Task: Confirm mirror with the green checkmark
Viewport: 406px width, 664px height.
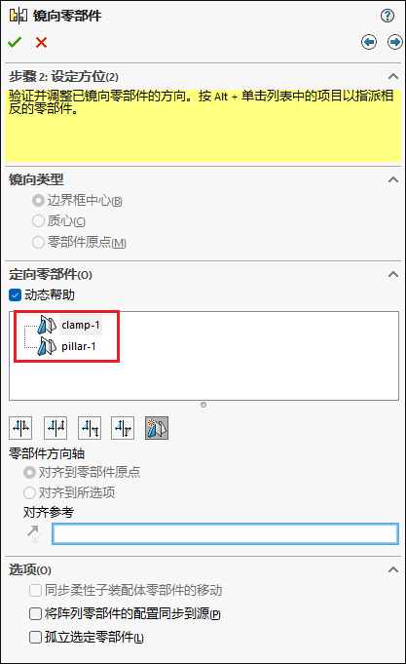Action: pyautogui.click(x=15, y=42)
